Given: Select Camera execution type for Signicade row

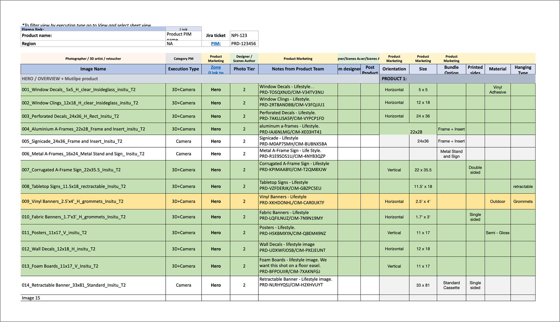Looking at the screenshot, I should coord(183,141).
